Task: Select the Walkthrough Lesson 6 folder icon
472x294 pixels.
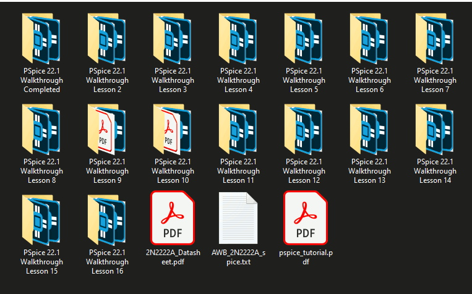Action: pyautogui.click(x=369, y=38)
